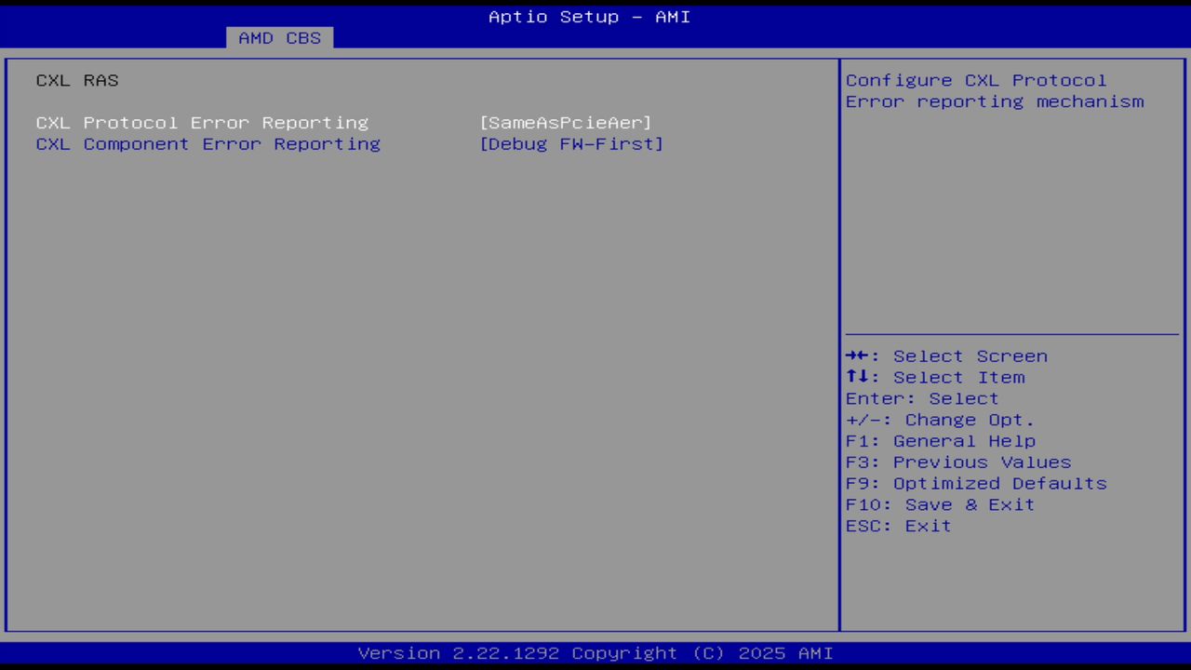Open the AMD CBS tab

click(279, 38)
